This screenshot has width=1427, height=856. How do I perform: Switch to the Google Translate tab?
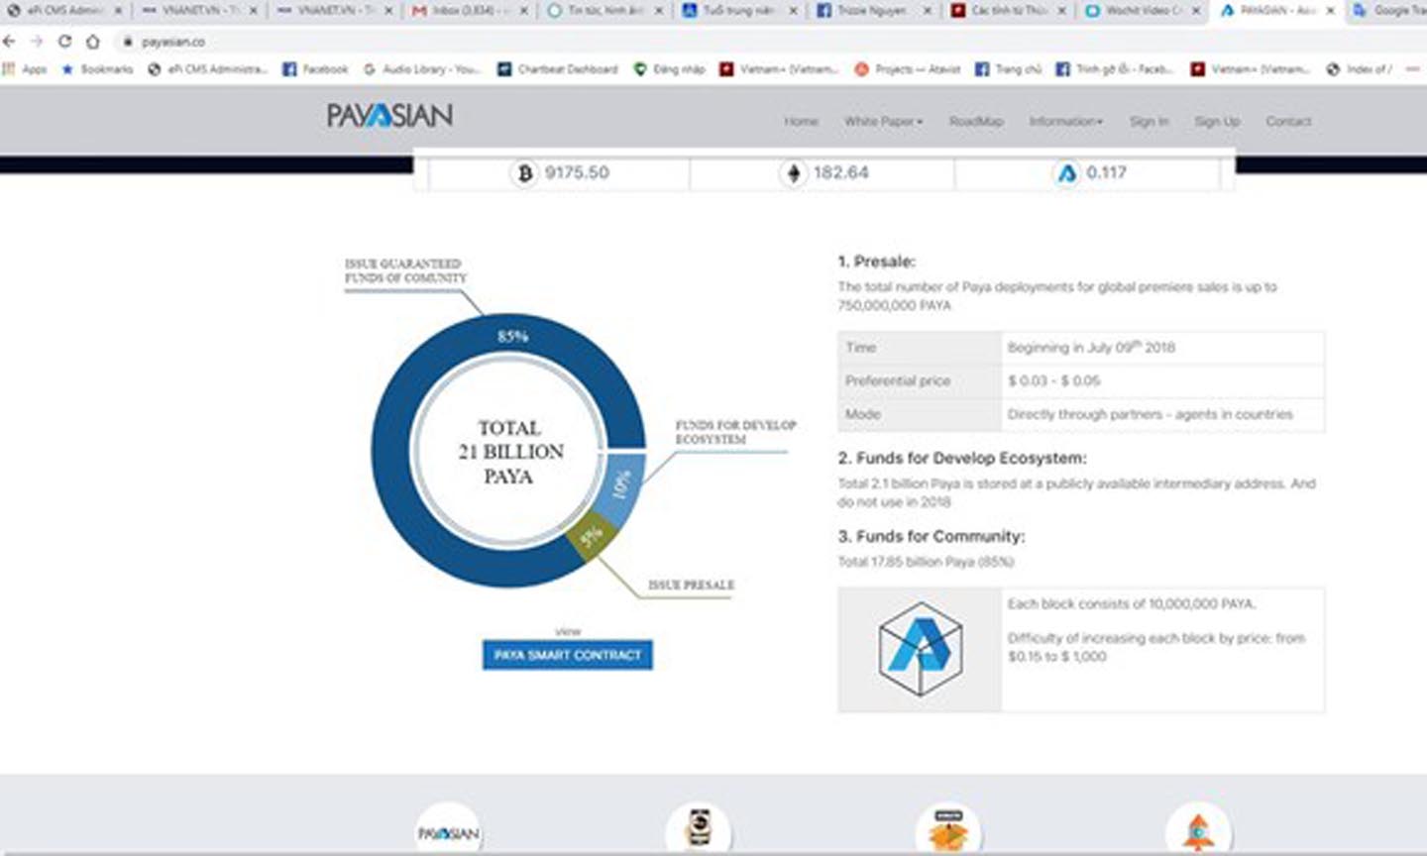coord(1387,11)
